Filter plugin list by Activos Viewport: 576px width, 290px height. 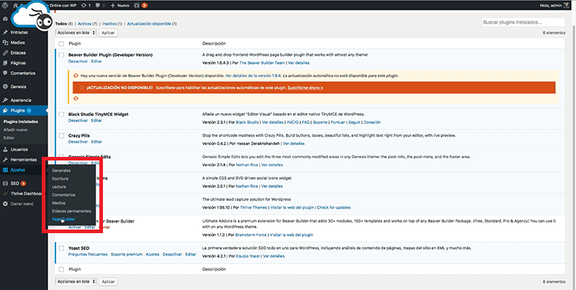point(84,24)
